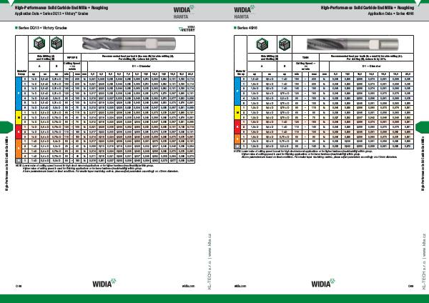
Task: Select 'Application Data • Series 4GH6' subtitle
Action: tap(390, 14)
